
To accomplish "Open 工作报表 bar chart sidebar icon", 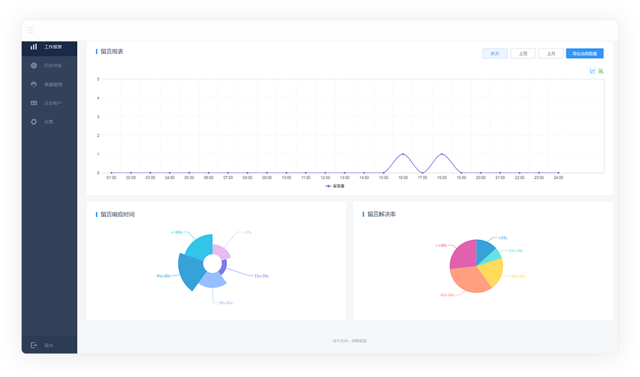I will 33,46.
